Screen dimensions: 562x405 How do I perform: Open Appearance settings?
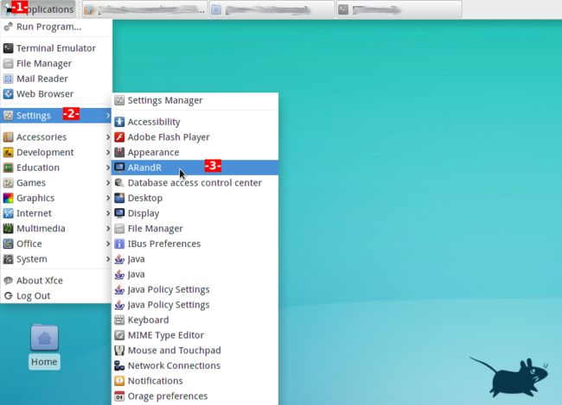(x=195, y=152)
